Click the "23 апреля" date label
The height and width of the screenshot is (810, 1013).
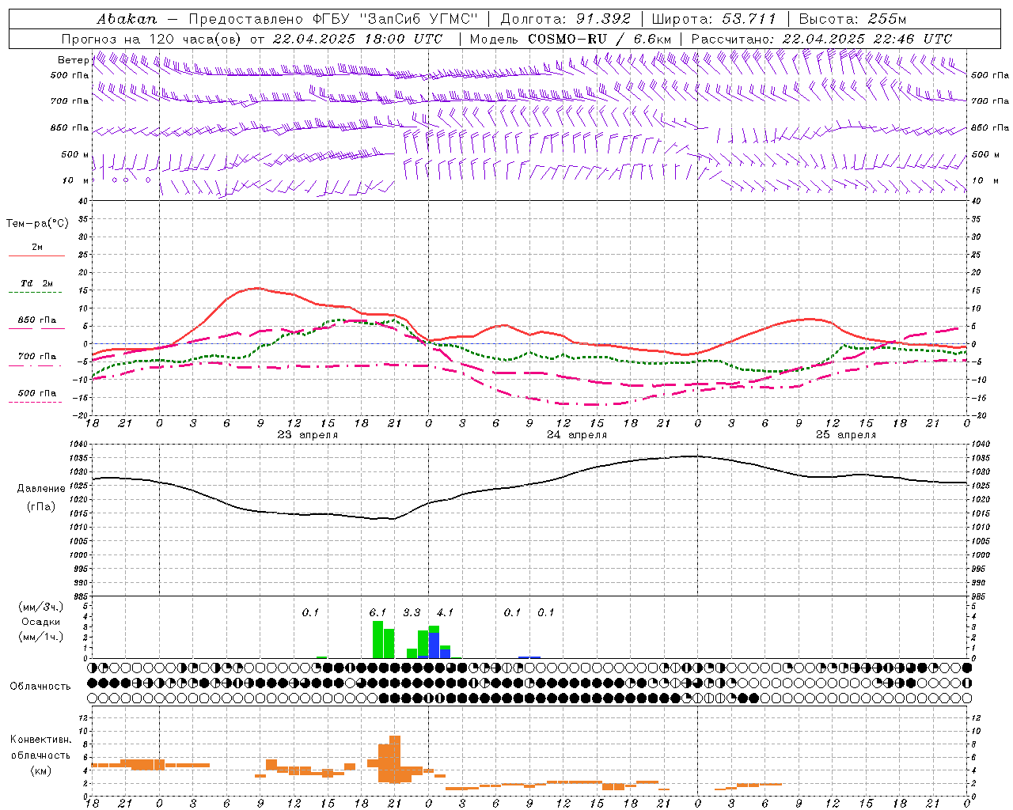tap(307, 435)
